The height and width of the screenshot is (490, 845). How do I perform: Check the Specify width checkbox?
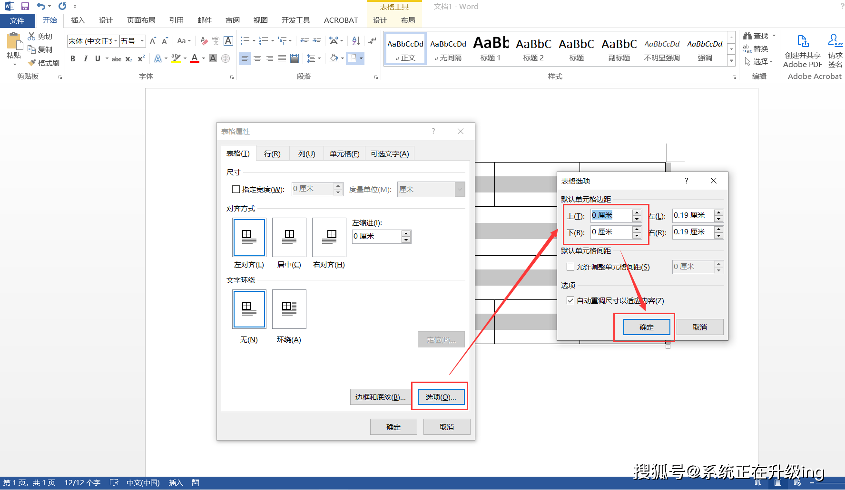pyautogui.click(x=236, y=189)
